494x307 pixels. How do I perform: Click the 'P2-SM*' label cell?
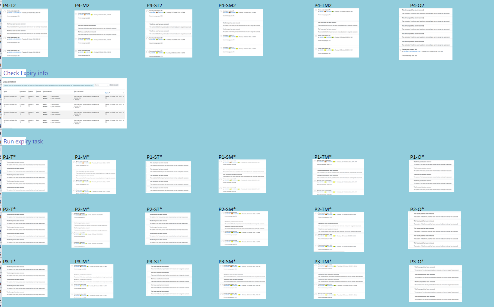tap(228, 209)
